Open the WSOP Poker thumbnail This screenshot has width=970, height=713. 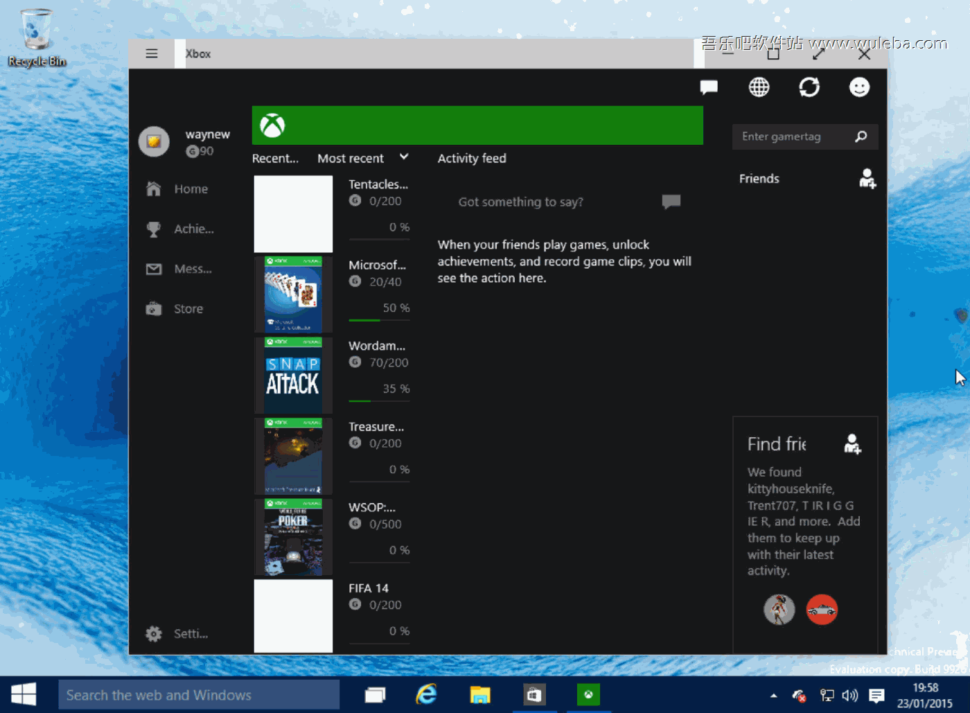click(293, 537)
